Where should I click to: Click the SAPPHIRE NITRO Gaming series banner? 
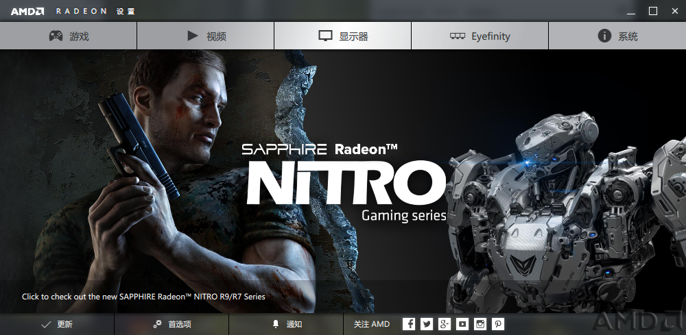(x=343, y=182)
